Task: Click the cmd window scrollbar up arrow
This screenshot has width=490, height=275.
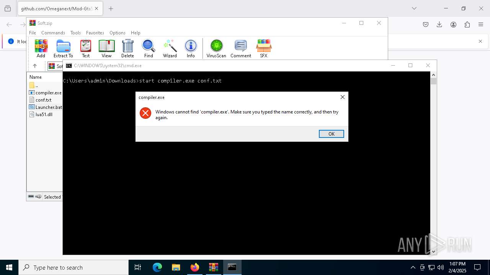Action: click(x=433, y=75)
